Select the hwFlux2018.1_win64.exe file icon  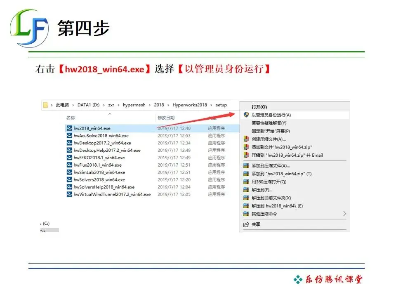(x=69, y=165)
